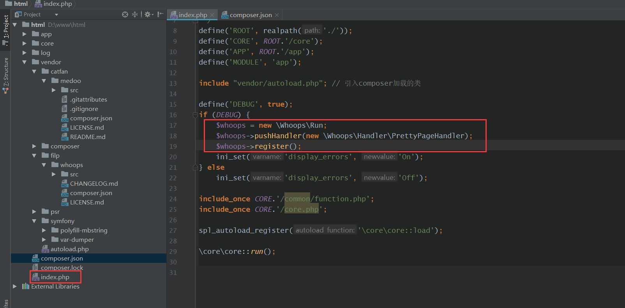625x308 pixels.
Task: Collapse the catfan folder
Action: coord(34,71)
